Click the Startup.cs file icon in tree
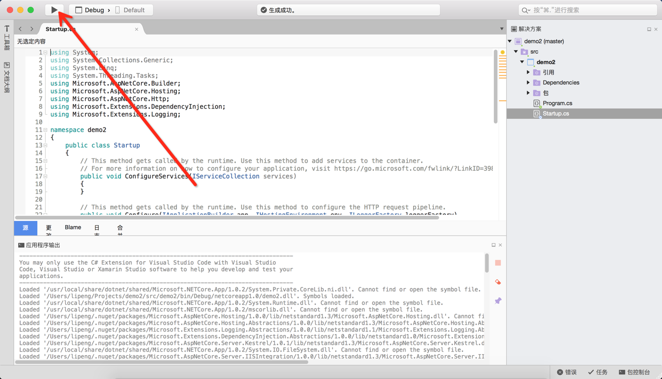The image size is (662, 379). click(x=537, y=114)
